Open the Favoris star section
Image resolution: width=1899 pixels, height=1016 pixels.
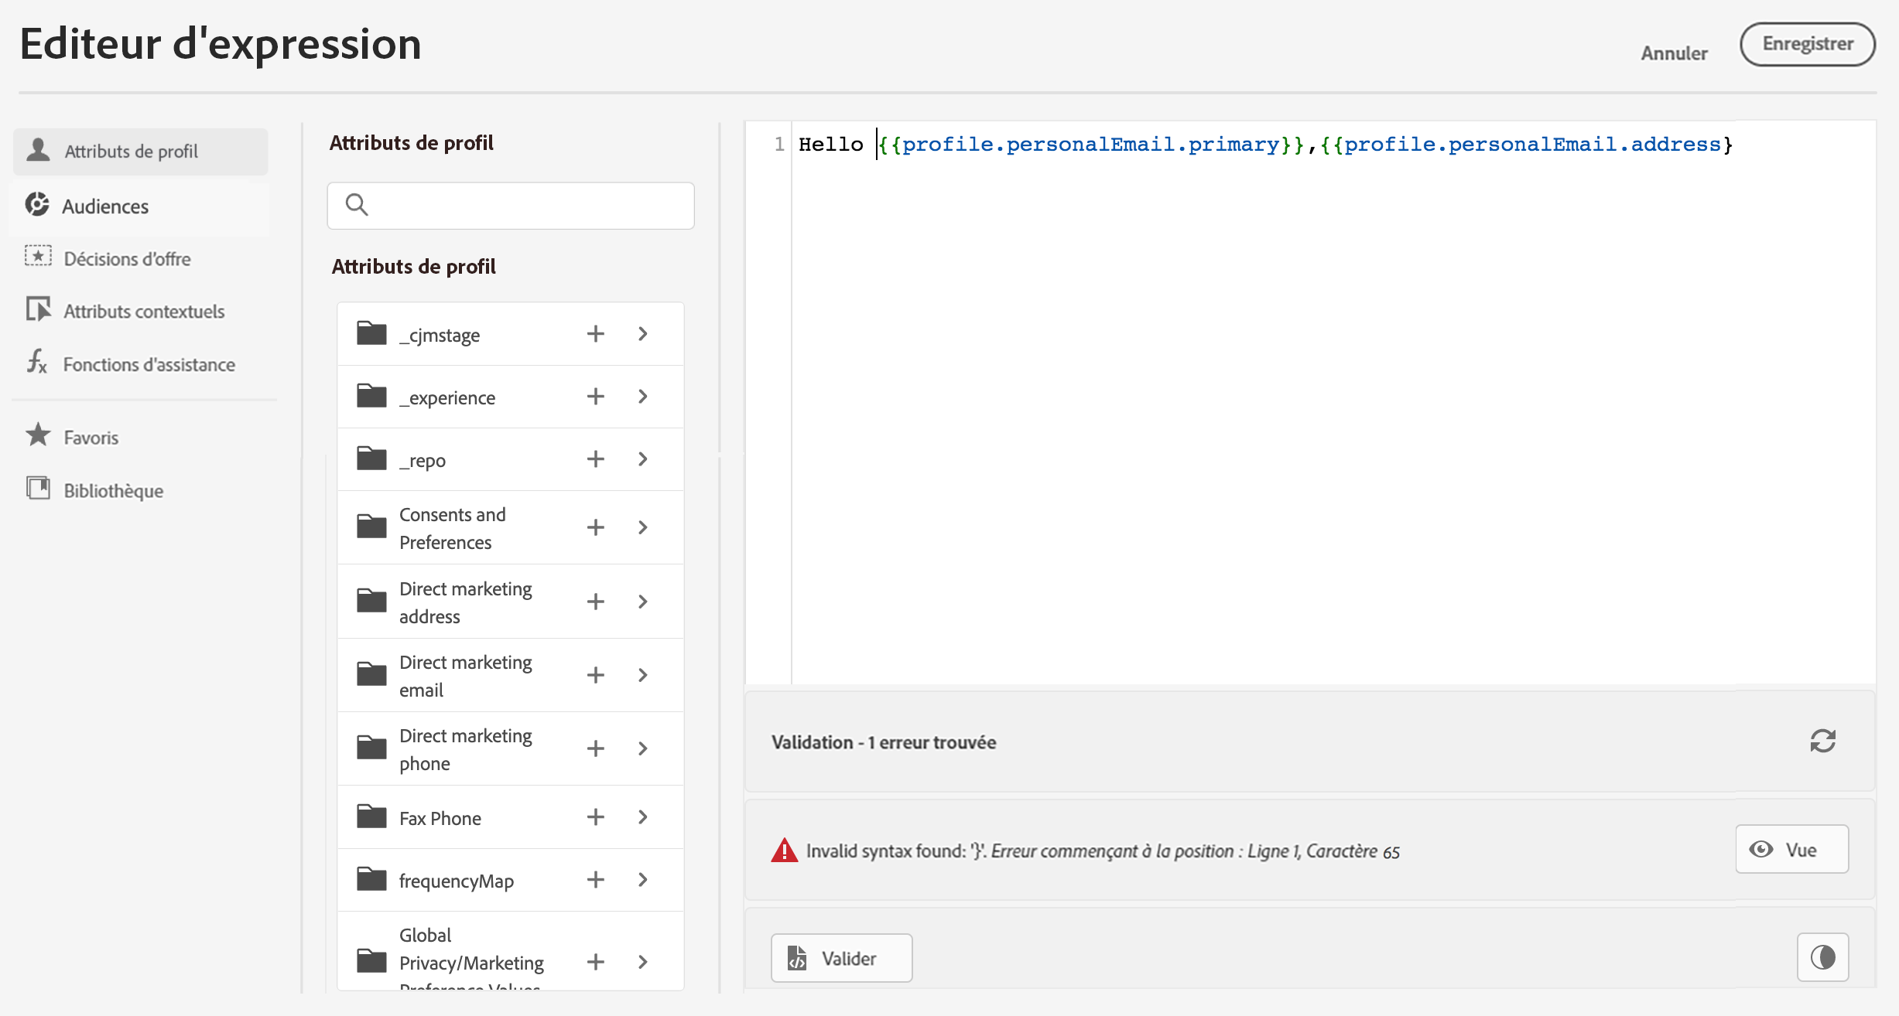91,438
